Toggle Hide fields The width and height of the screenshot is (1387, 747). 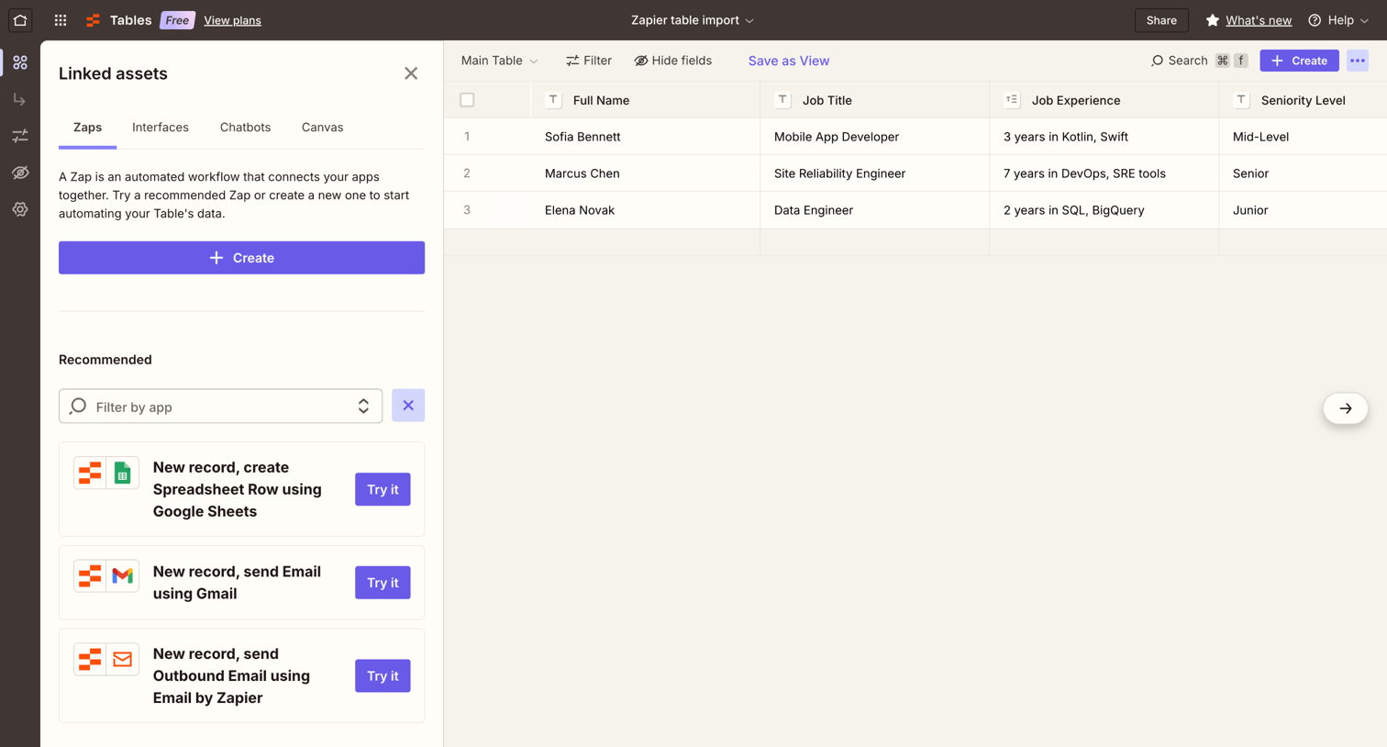pos(673,61)
